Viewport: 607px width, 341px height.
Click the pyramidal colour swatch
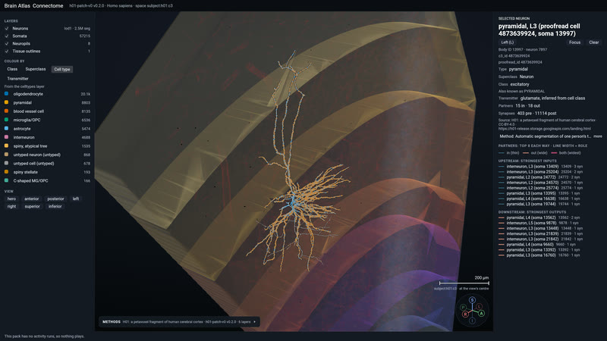6,102
